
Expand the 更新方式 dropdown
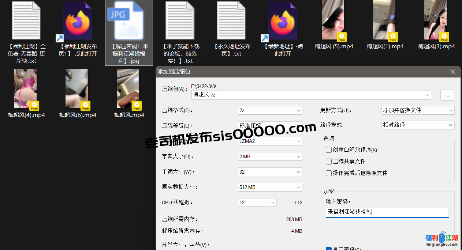click(x=418, y=110)
